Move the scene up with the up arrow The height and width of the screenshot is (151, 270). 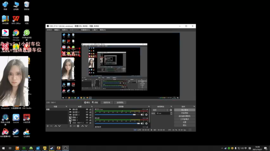56,126
